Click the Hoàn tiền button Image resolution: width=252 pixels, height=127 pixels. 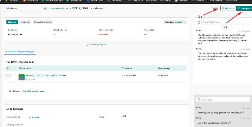[x=228, y=9]
